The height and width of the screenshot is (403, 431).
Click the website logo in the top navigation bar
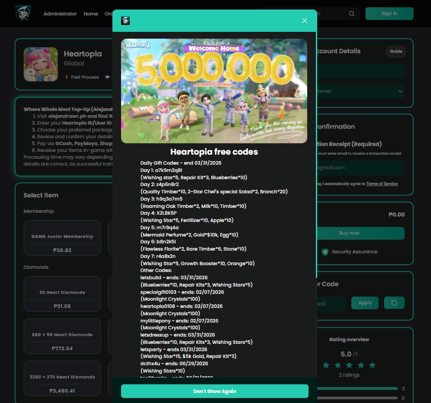[23, 14]
